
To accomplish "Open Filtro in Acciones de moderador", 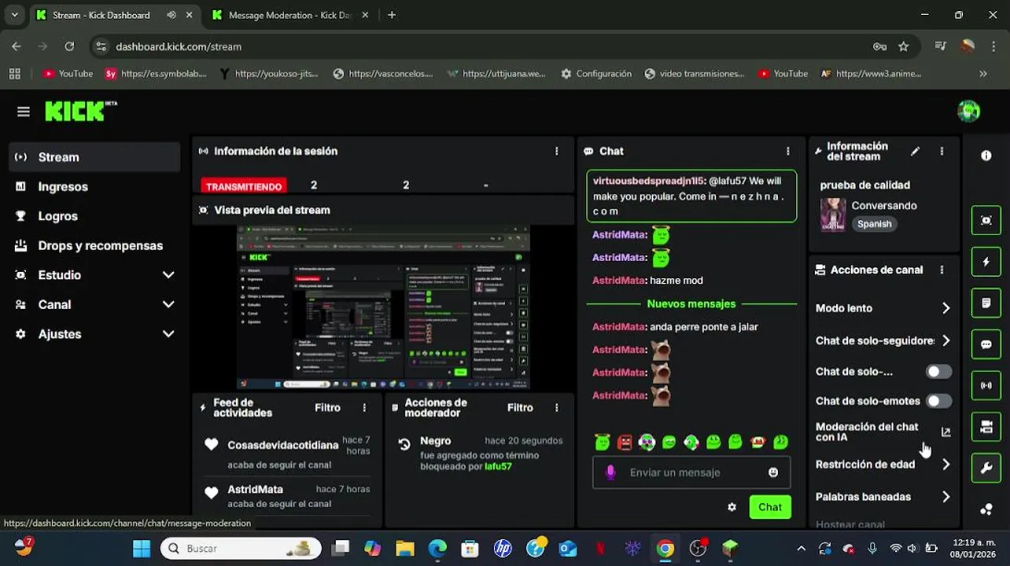I will pos(520,407).
